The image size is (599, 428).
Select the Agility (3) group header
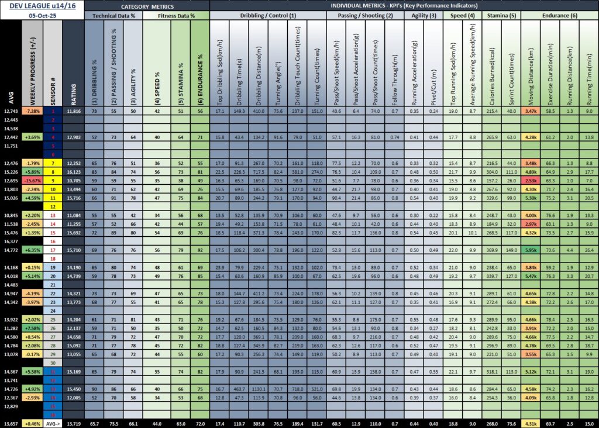tap(424, 16)
